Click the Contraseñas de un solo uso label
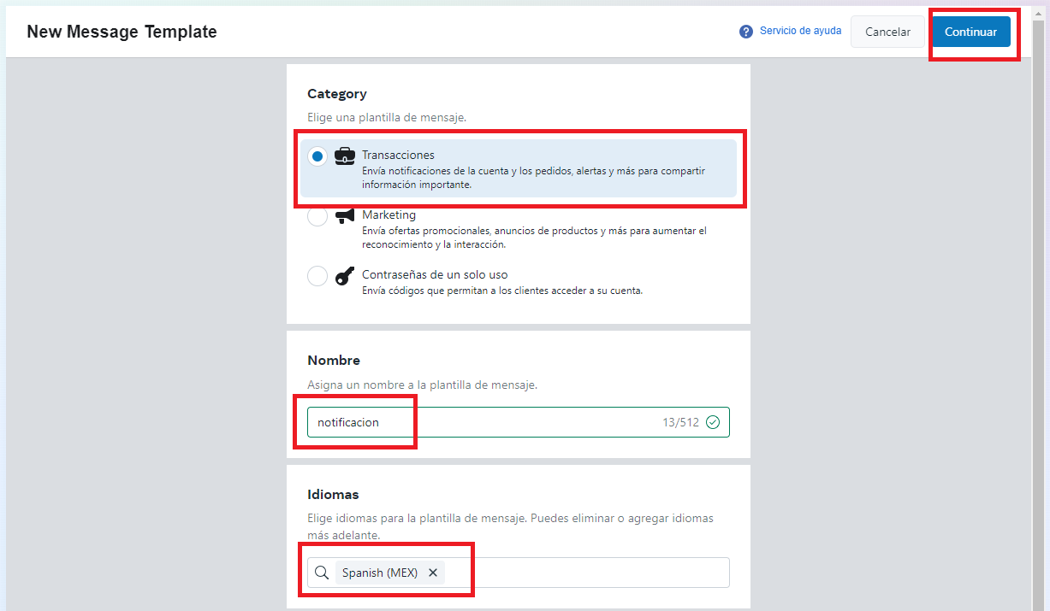Image resolution: width=1050 pixels, height=611 pixels. (435, 274)
